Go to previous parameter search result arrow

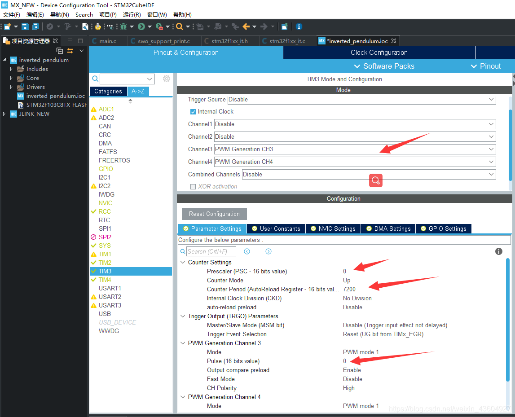(x=247, y=251)
